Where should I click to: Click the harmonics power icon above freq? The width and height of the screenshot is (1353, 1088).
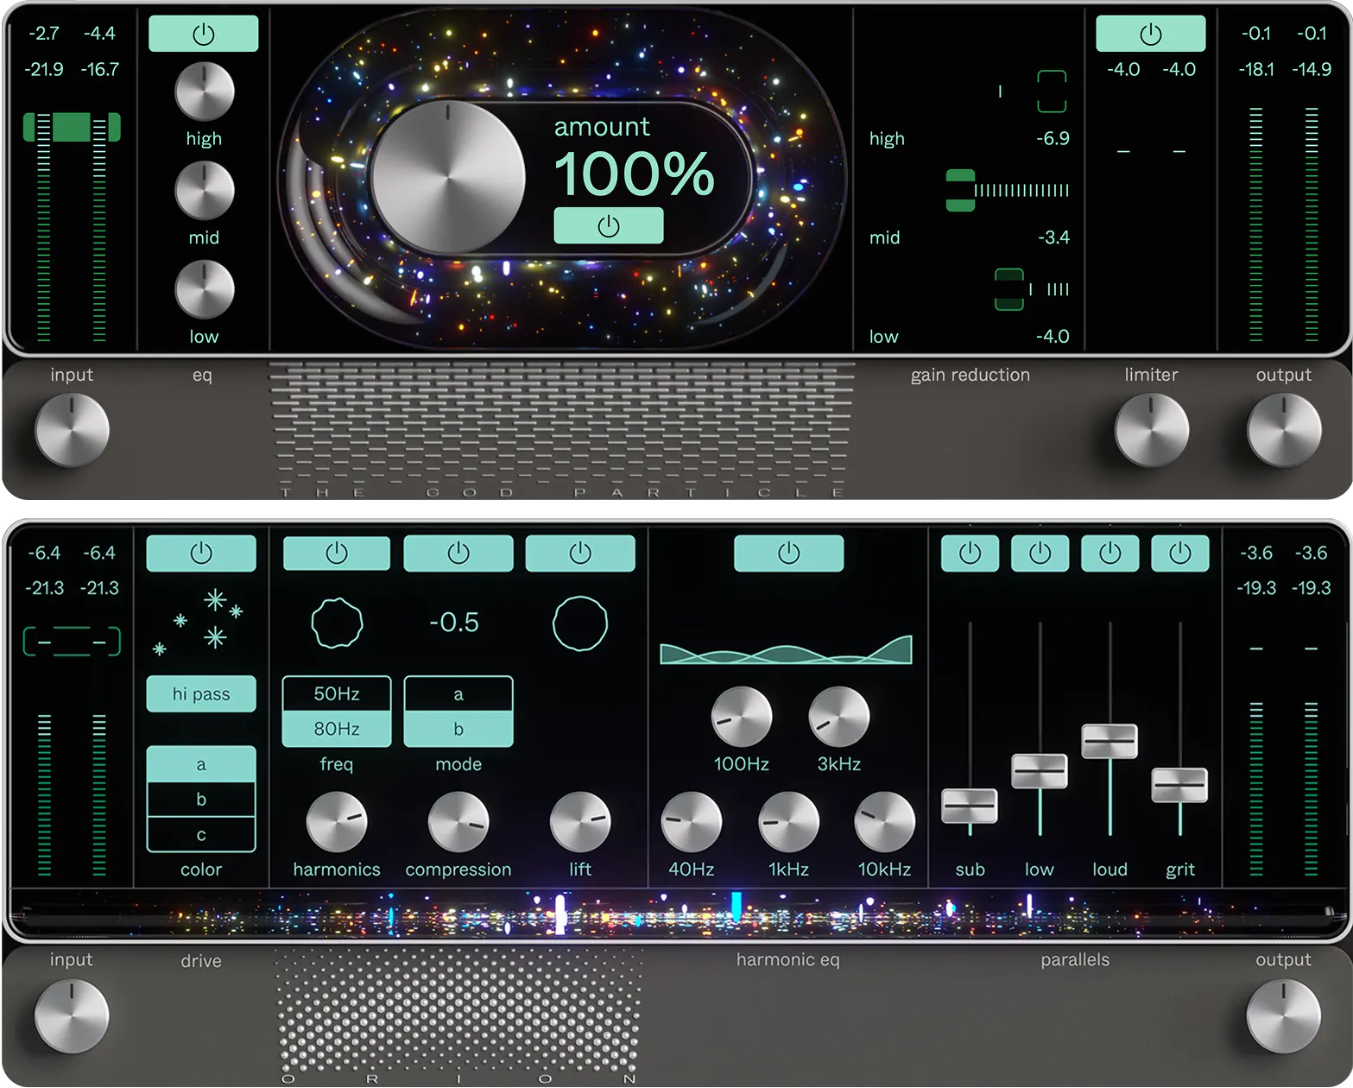336,553
